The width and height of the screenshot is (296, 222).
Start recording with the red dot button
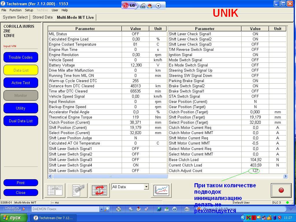click(281, 190)
